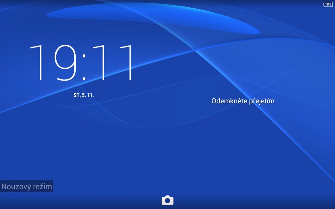Click the safe mode banner bottom left
The width and height of the screenshot is (335, 209).
[26, 186]
